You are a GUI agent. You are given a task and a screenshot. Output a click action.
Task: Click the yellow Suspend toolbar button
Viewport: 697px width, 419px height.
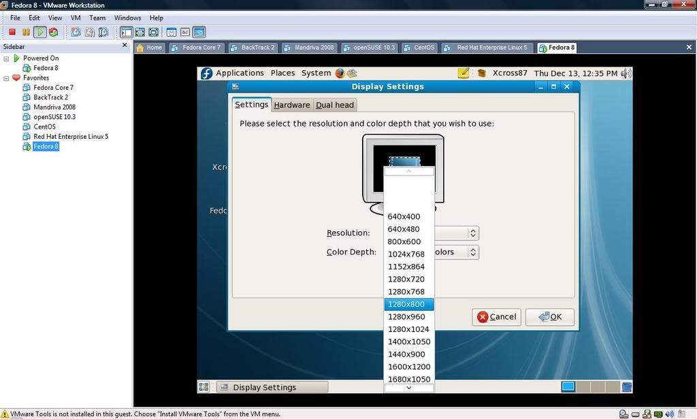point(27,32)
